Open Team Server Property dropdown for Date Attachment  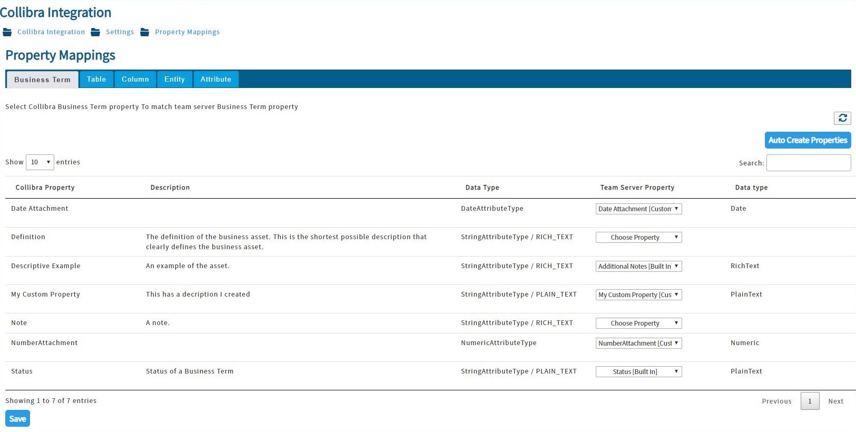(x=639, y=209)
